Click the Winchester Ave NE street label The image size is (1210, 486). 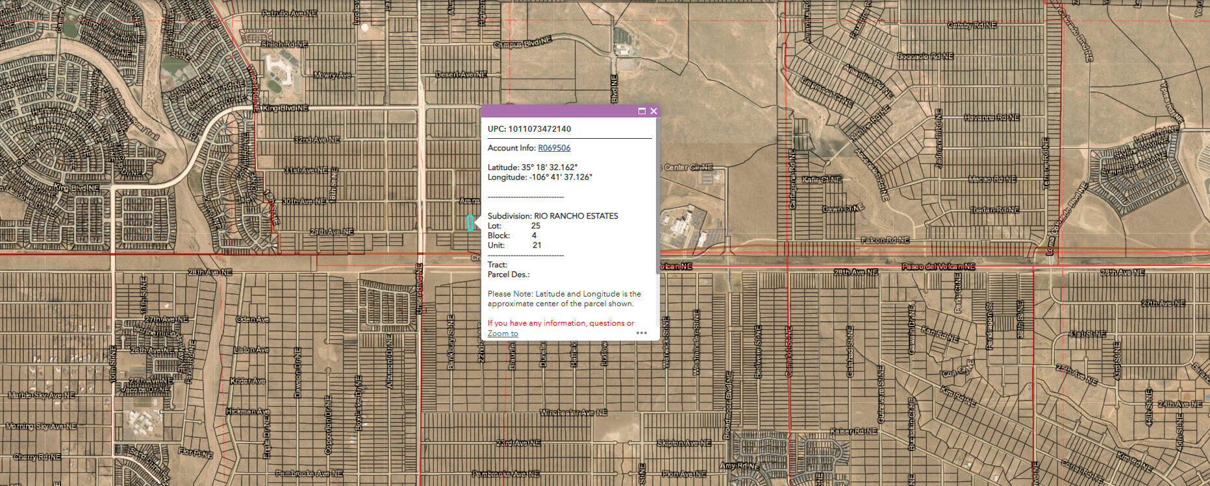(x=573, y=413)
